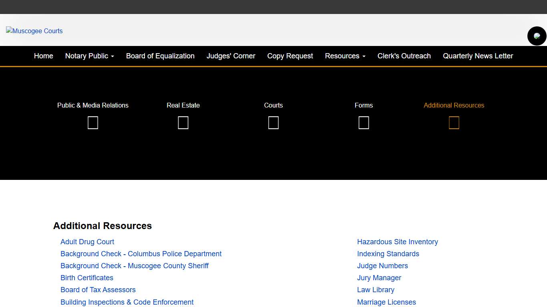
Task: Expand the Resources dropdown menu
Action: (x=345, y=56)
